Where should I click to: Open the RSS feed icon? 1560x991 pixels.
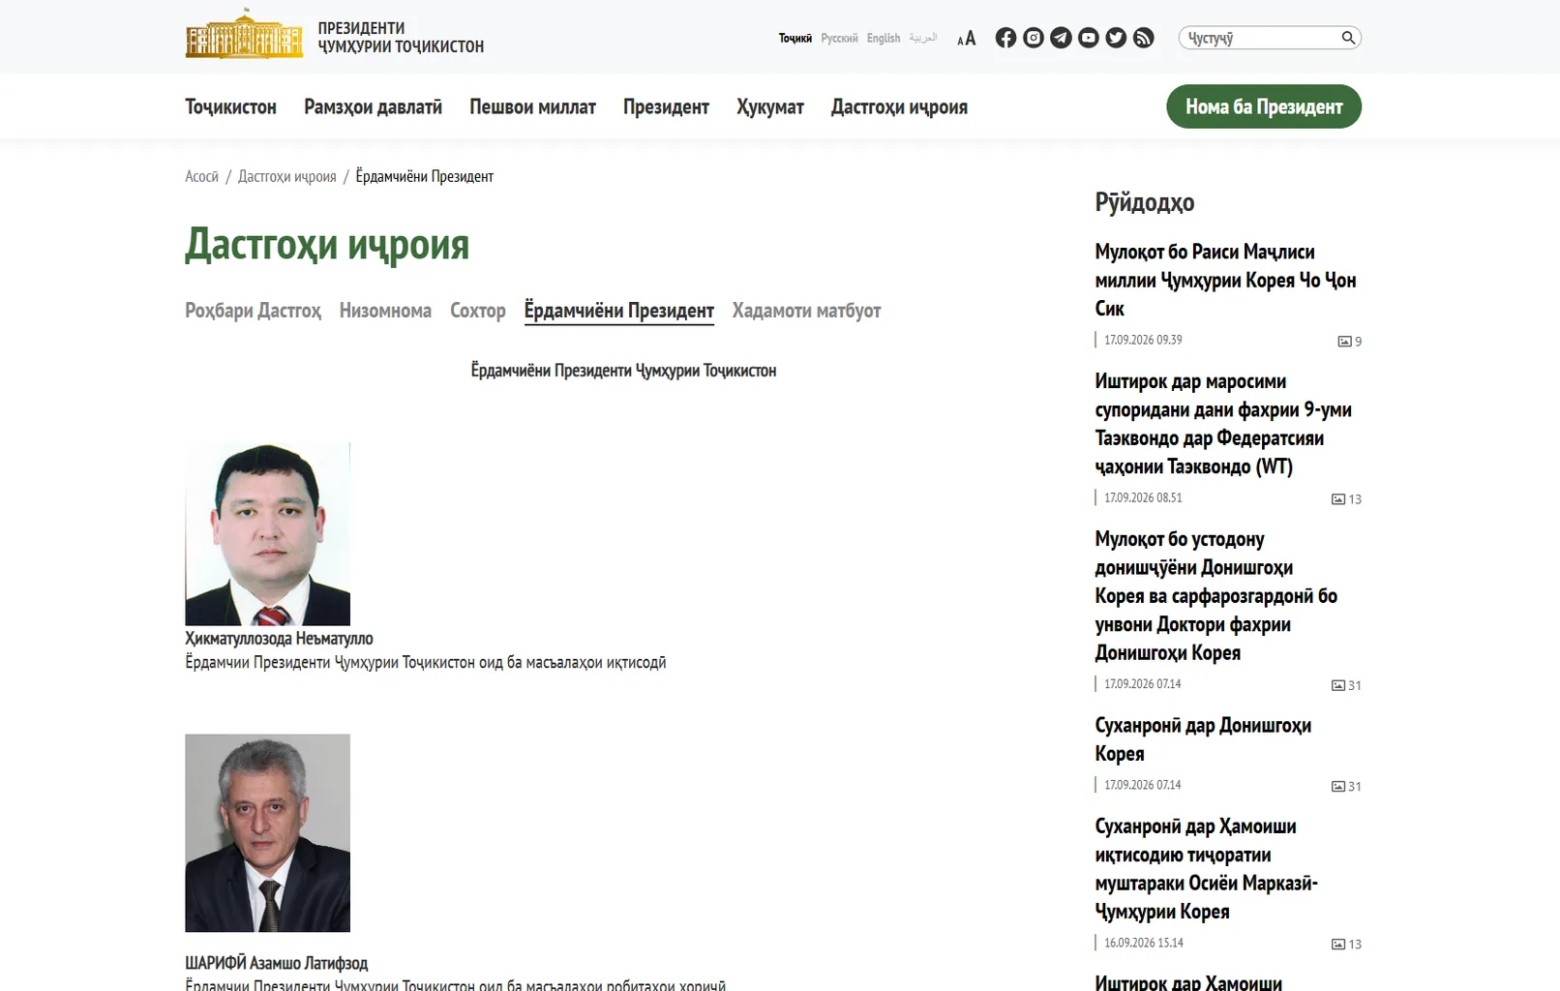click(x=1144, y=38)
